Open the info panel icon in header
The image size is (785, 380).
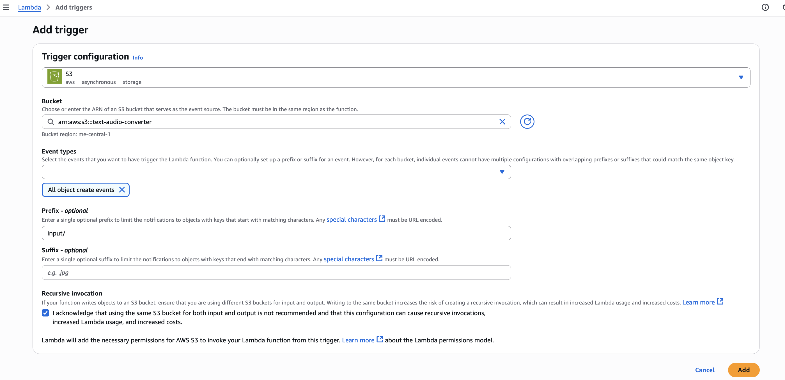coord(765,7)
